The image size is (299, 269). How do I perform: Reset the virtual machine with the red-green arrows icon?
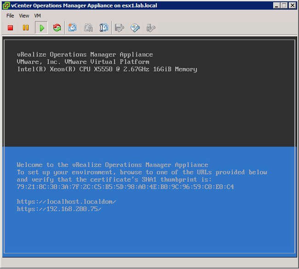pos(57,28)
